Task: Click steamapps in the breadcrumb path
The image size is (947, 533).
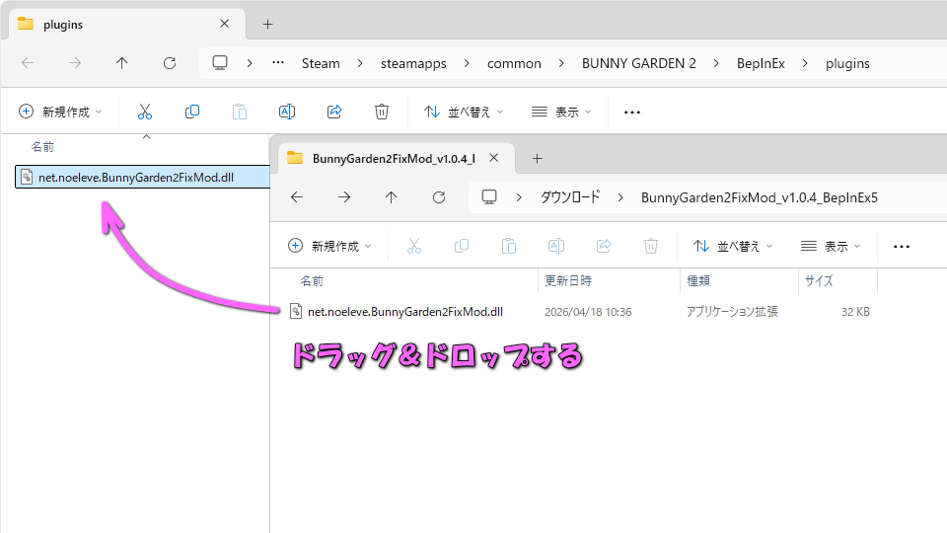Action: click(x=413, y=63)
